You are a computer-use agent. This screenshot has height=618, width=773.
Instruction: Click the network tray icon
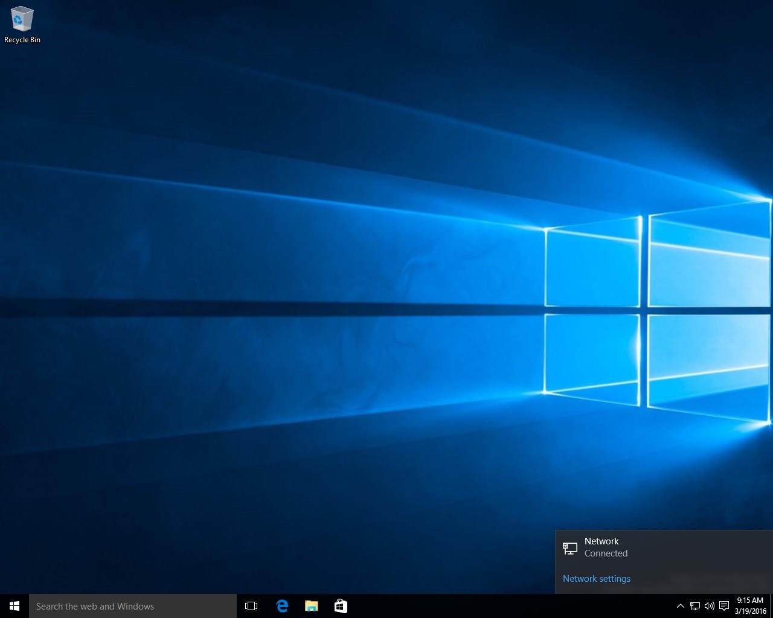pos(695,606)
